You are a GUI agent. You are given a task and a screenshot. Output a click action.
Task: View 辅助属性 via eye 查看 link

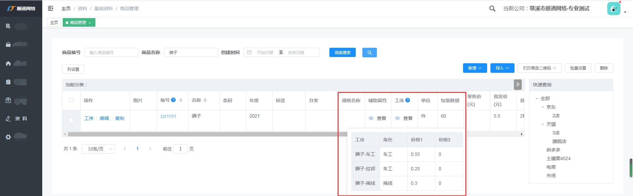pyautogui.click(x=378, y=118)
